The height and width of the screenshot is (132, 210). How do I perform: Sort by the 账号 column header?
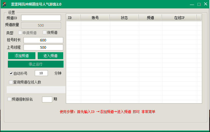tap(95, 18)
